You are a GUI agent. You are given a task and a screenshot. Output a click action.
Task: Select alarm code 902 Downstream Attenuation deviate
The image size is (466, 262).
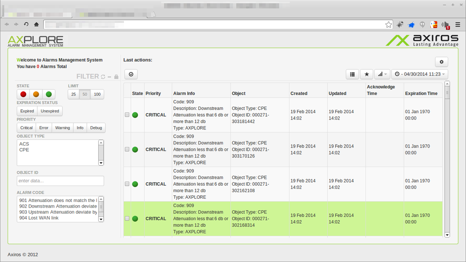[58, 206]
